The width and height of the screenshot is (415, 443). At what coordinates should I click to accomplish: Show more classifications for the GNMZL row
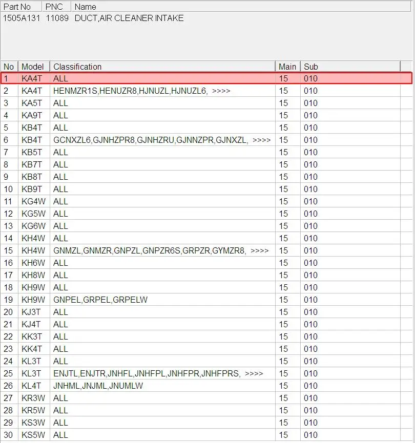pos(260,250)
